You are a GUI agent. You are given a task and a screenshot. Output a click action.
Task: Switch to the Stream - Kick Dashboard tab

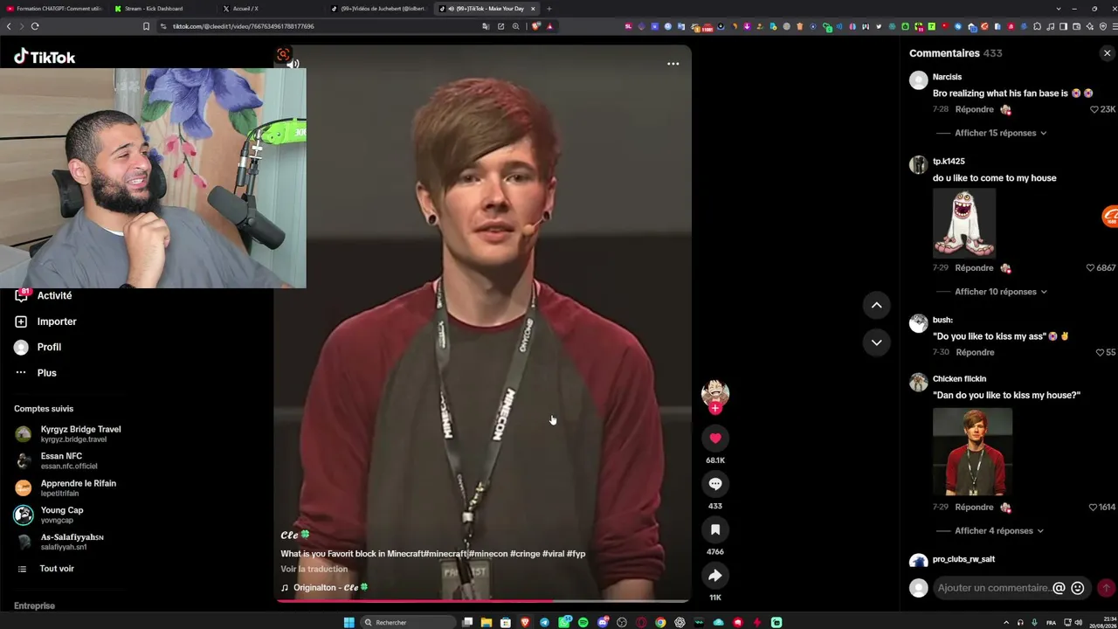pos(154,9)
